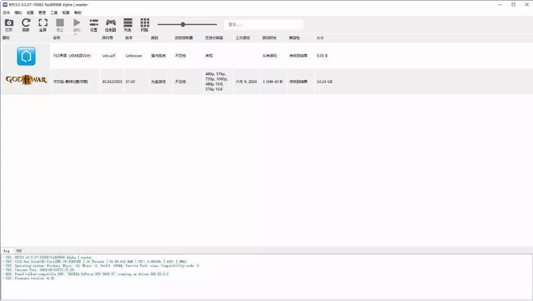This screenshot has width=533, height=301.
Task: Open the 工具 (Tools) menu
Action: [x=54, y=13]
